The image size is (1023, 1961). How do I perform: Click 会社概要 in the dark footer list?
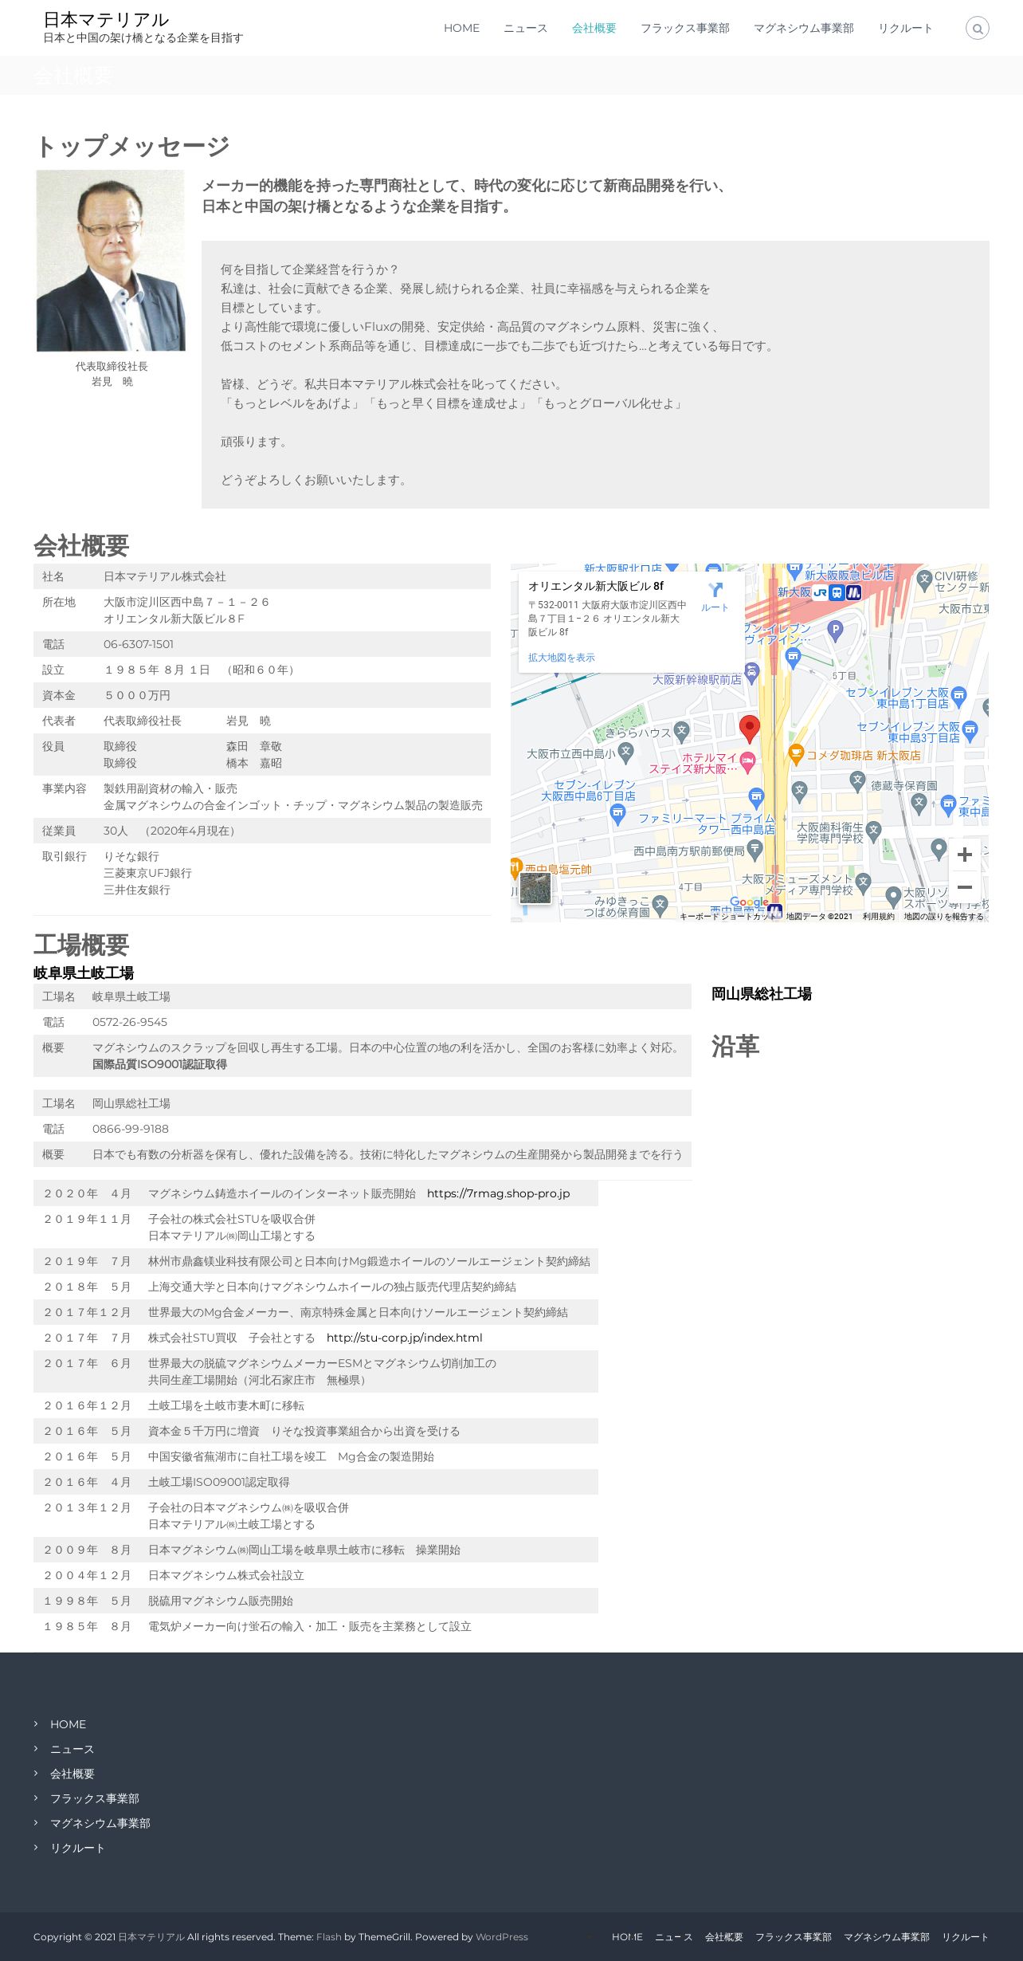tap(72, 1774)
